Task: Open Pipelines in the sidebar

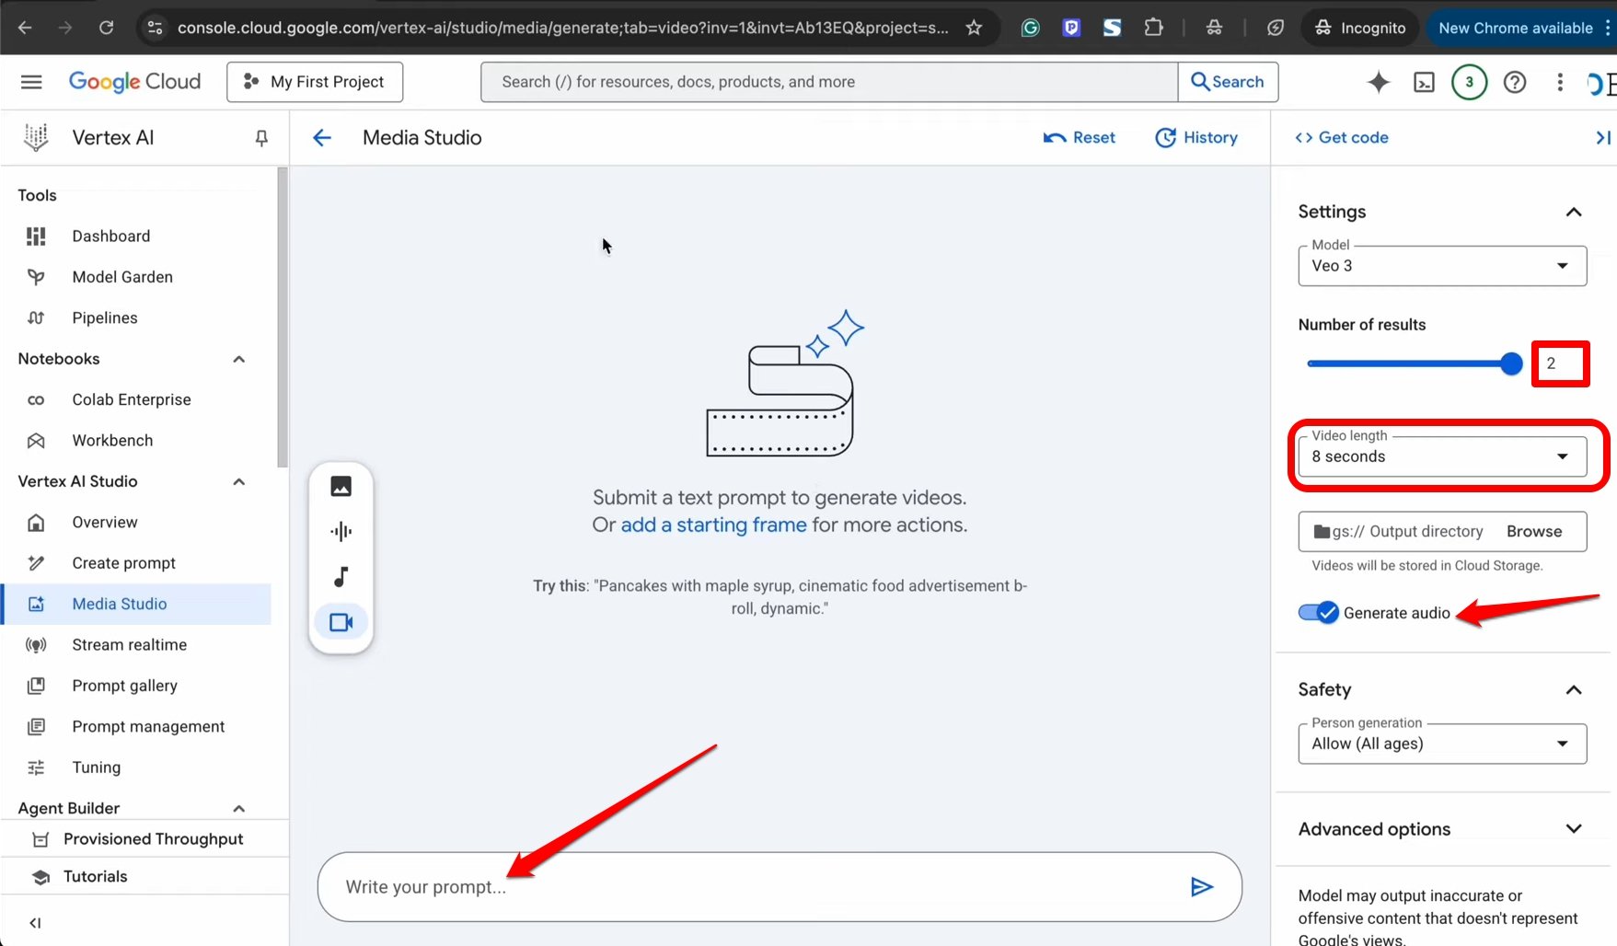Action: (136, 317)
